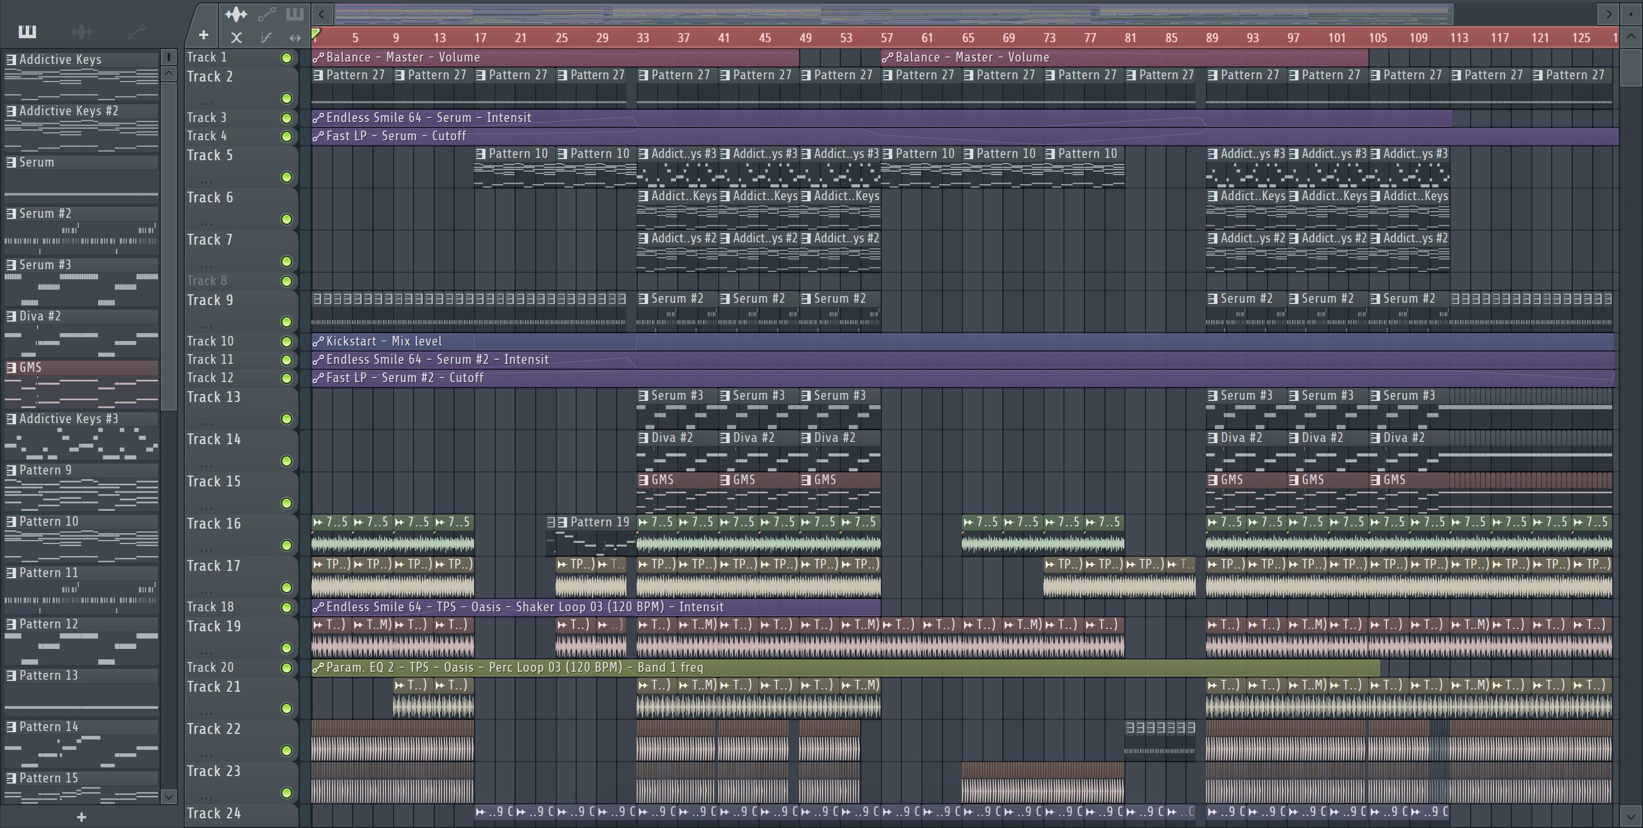Viewport: 1643px width, 828px height.
Task: Click the plus button above Track 1
Action: (204, 35)
